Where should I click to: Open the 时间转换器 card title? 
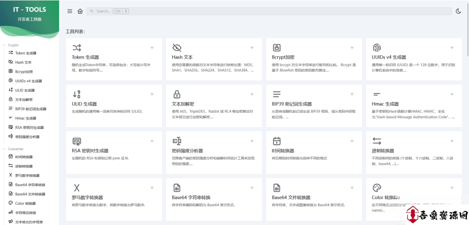point(283,151)
